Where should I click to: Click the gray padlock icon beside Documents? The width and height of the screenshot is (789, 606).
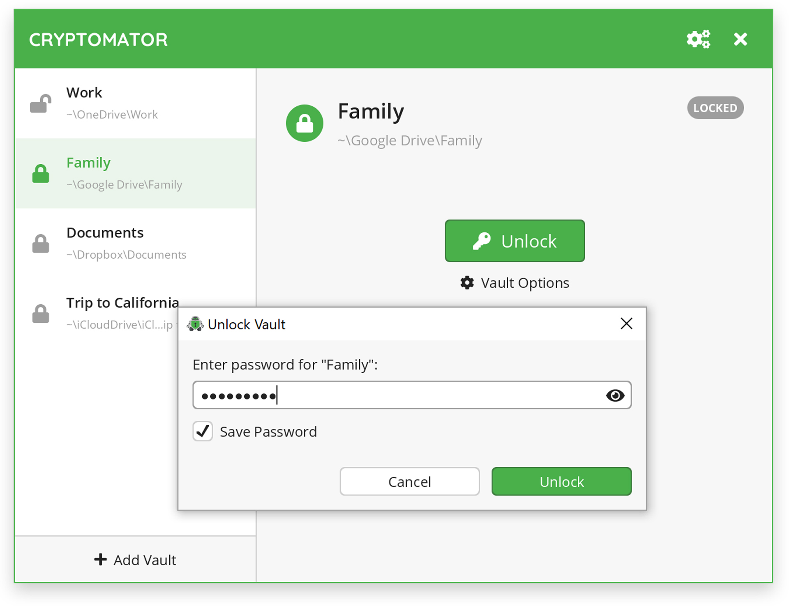point(41,244)
